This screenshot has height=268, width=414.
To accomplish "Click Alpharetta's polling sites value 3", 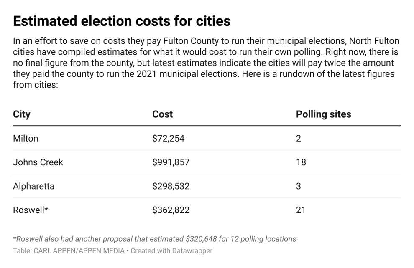I will click(299, 186).
